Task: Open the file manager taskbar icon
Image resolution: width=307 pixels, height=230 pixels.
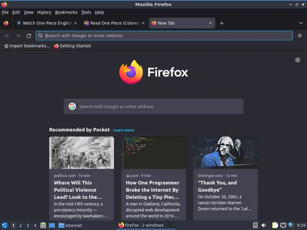Action: [x=43, y=225]
